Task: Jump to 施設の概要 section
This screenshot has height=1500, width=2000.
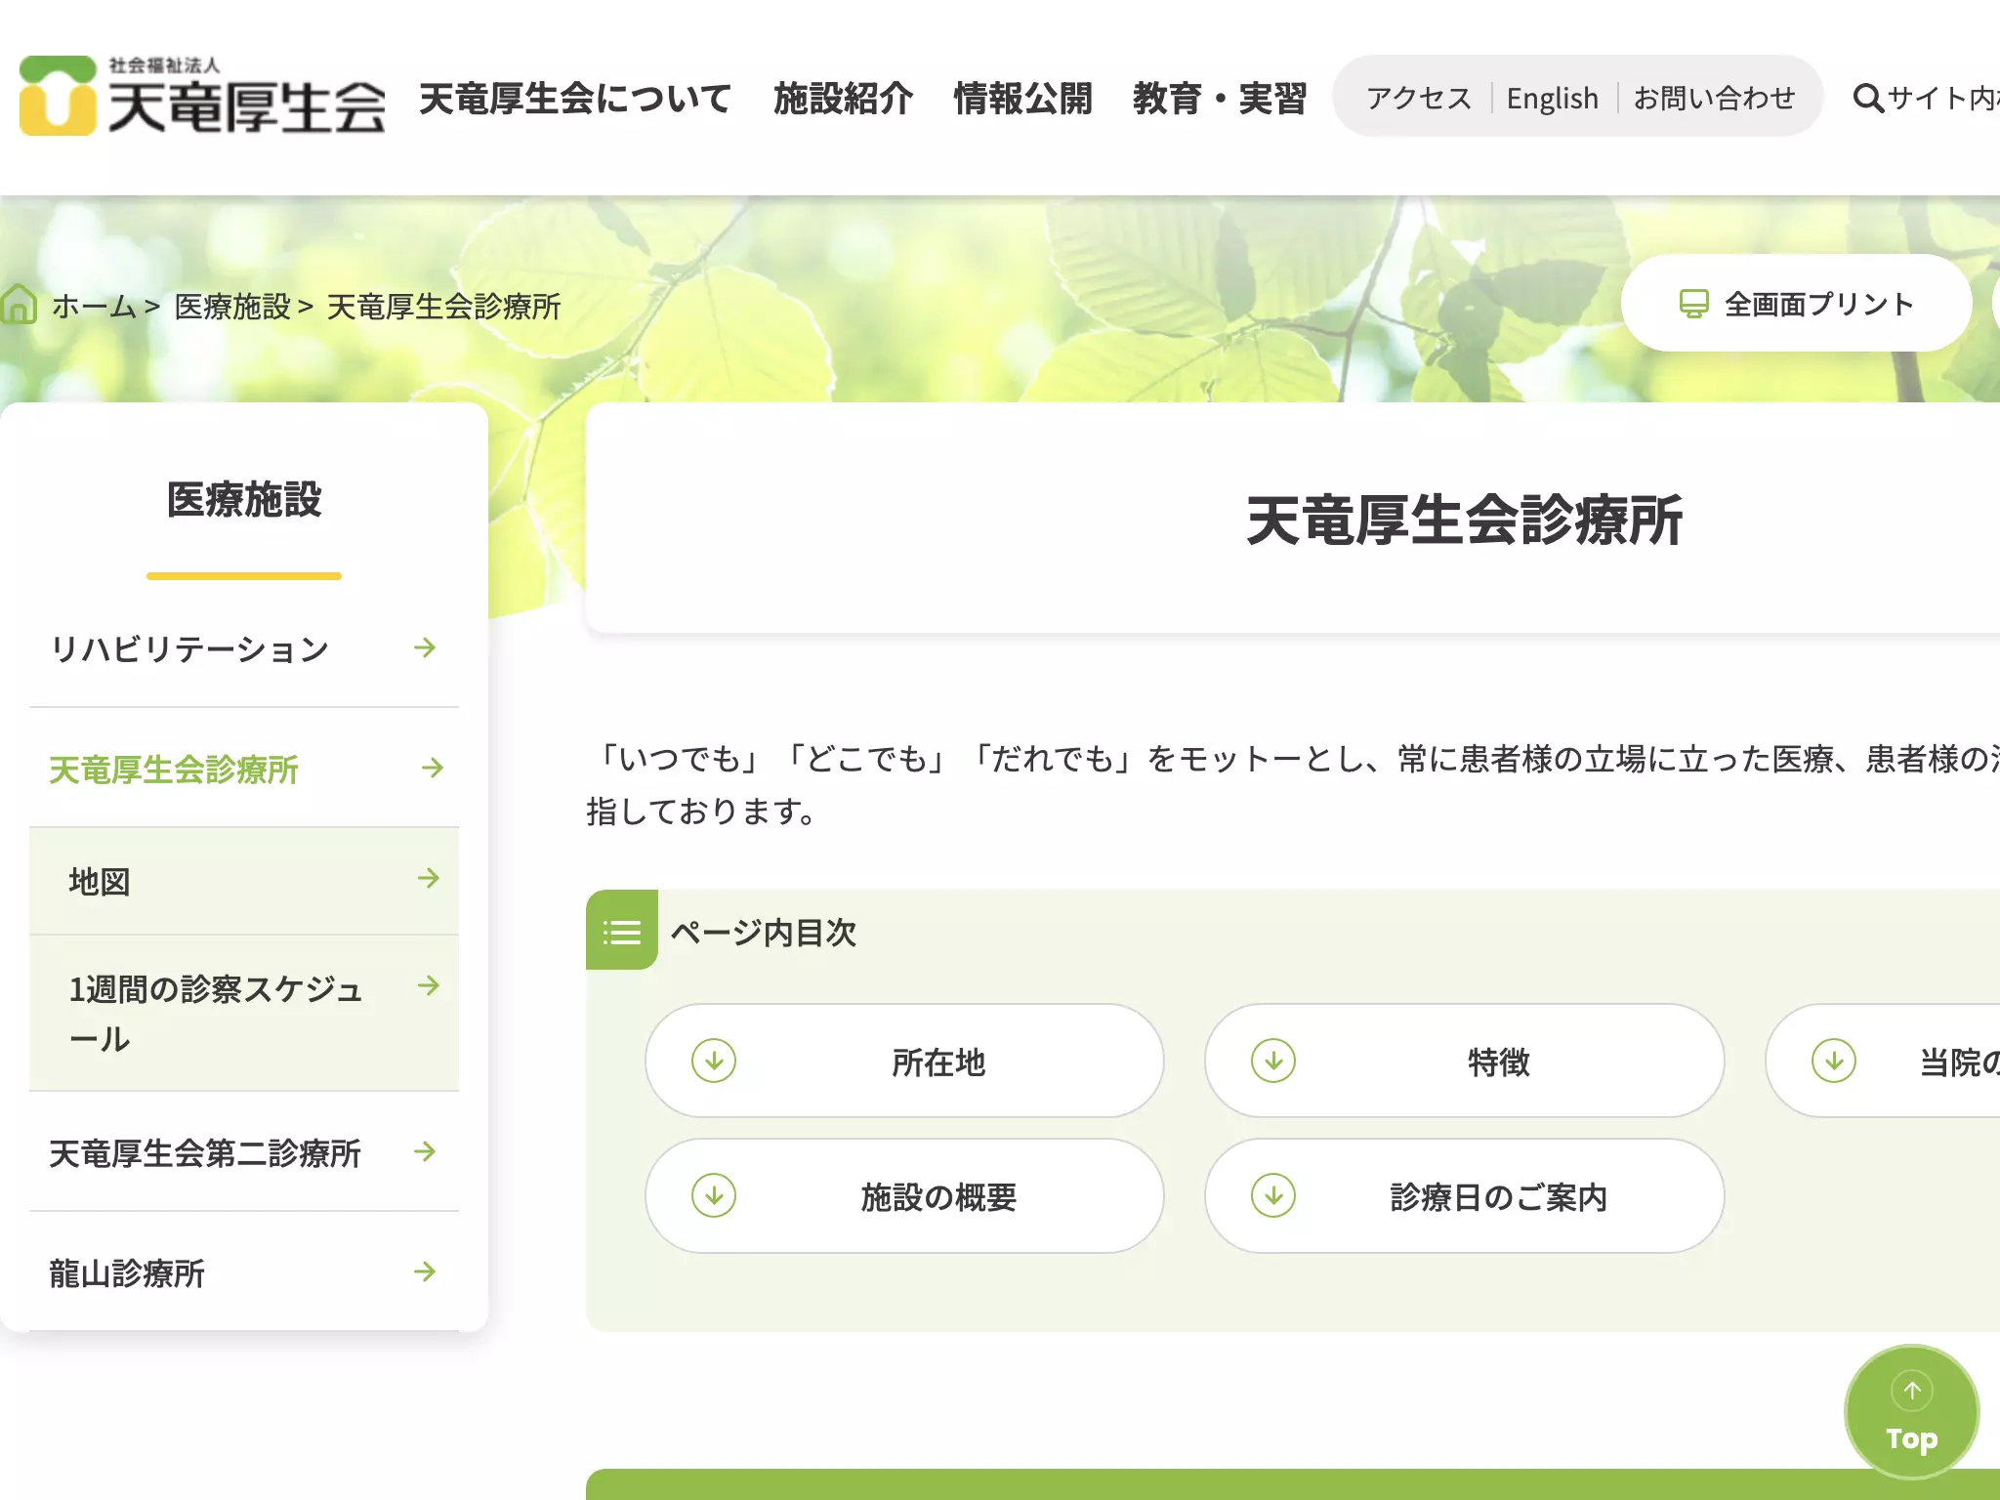Action: coord(904,1195)
